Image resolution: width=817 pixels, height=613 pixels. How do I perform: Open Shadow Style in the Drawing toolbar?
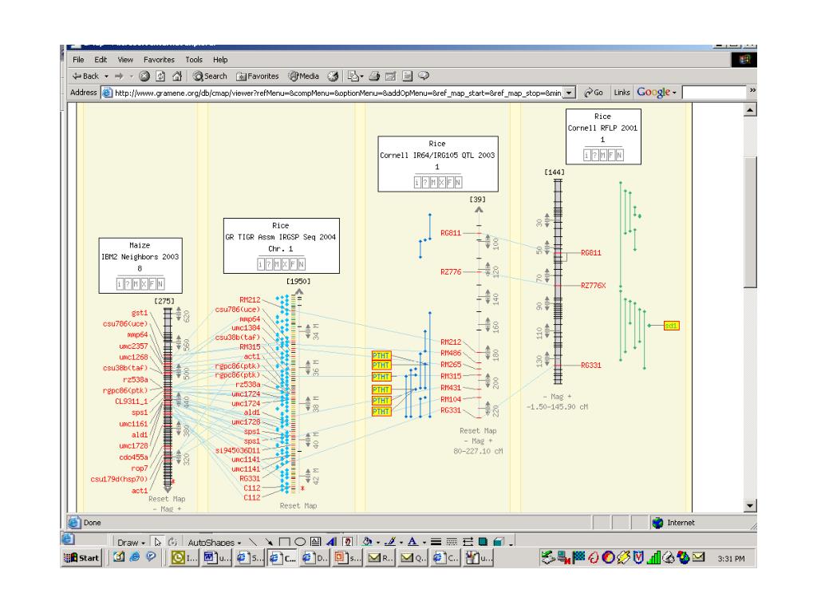(483, 542)
